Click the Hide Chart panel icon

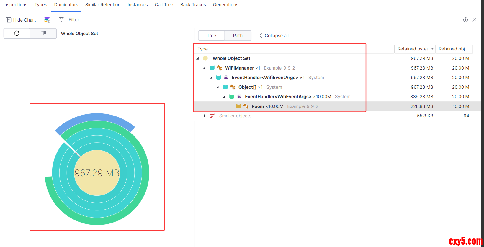(9, 20)
